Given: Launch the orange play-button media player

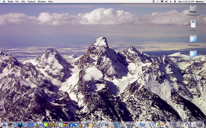Looking at the screenshot, I should click(x=112, y=125).
